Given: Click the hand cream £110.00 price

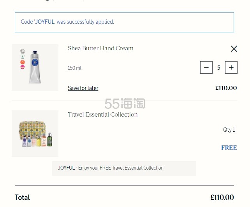Looking at the screenshot, I should pos(226,88).
